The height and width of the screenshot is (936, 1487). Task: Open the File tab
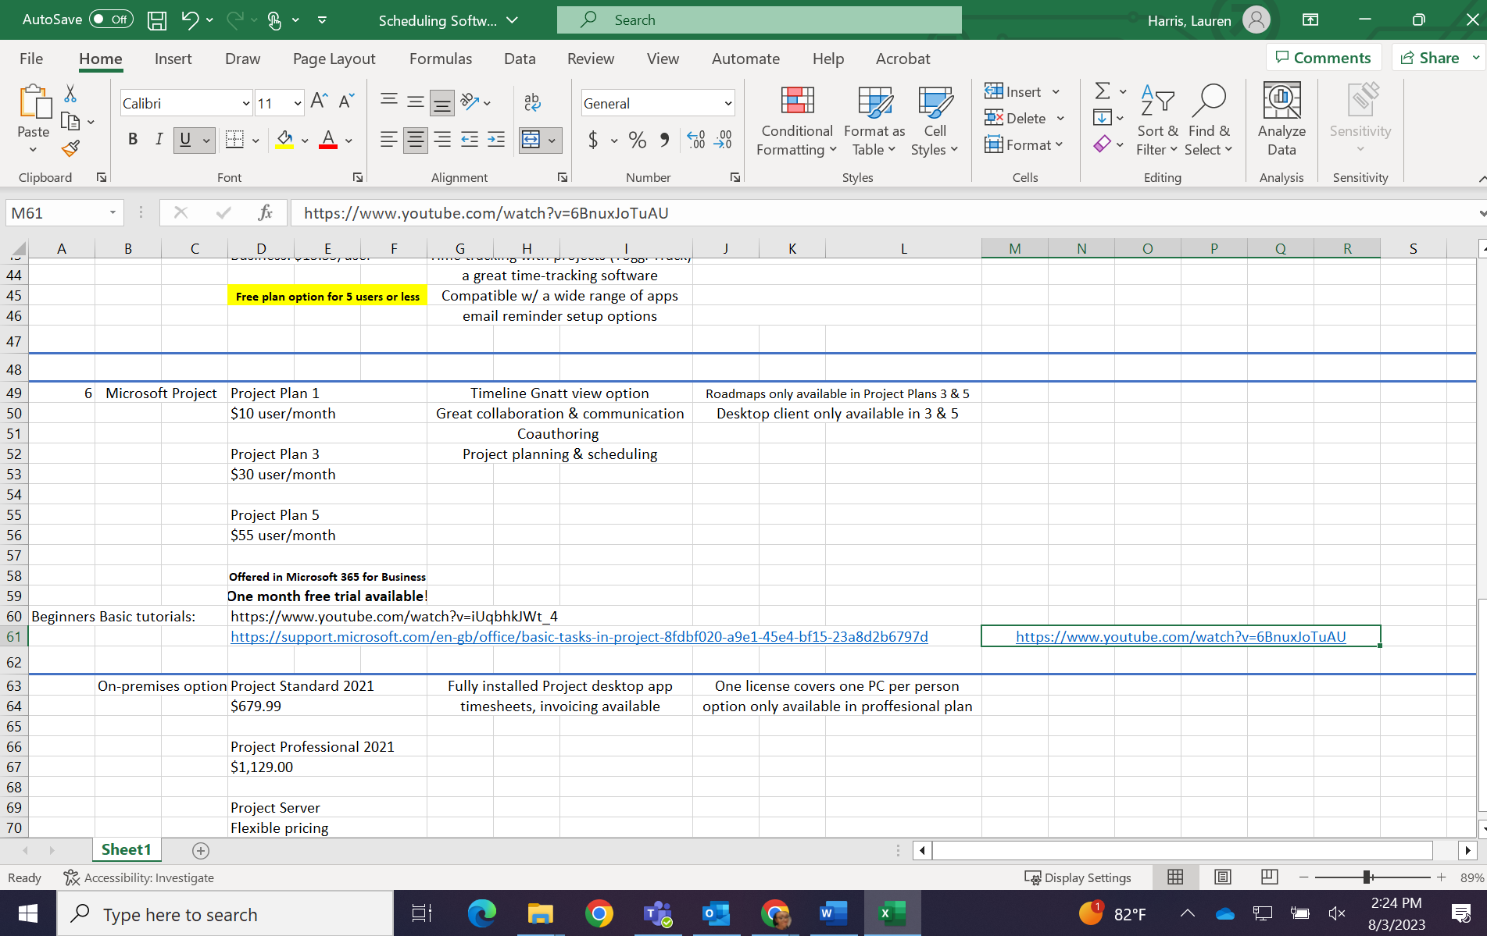(31, 59)
